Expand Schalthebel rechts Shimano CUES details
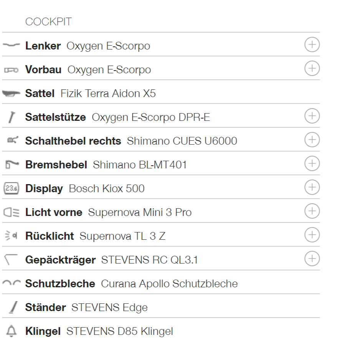The width and height of the screenshot is (342, 364). [312, 140]
